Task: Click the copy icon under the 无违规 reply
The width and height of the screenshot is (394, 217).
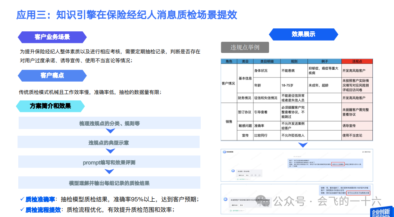Action: tap(252, 175)
